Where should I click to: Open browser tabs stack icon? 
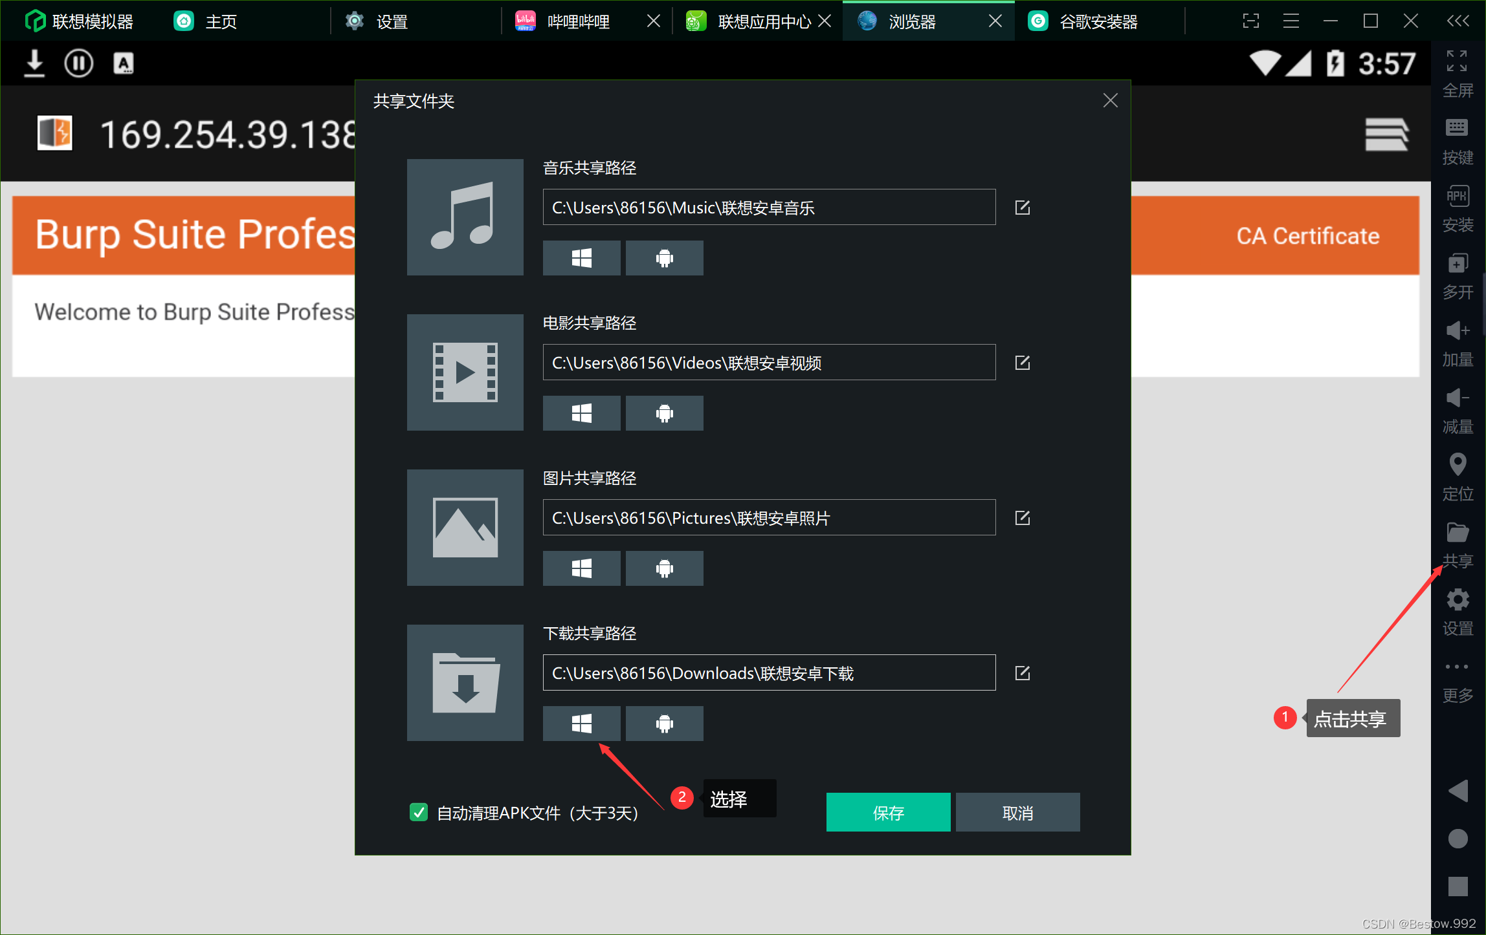click(1386, 134)
